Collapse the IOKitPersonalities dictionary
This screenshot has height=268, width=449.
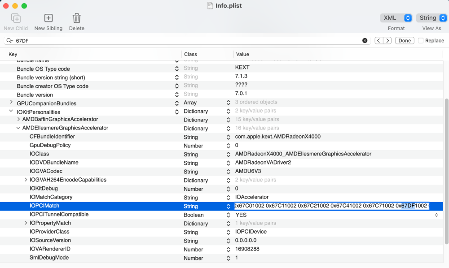click(11, 111)
